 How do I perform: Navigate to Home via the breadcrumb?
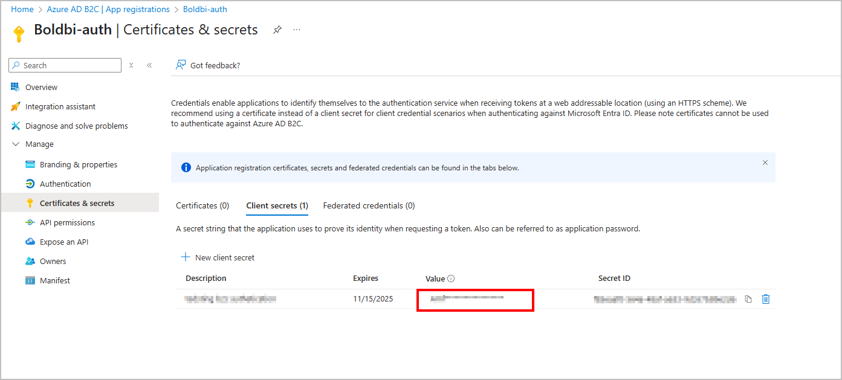point(22,9)
